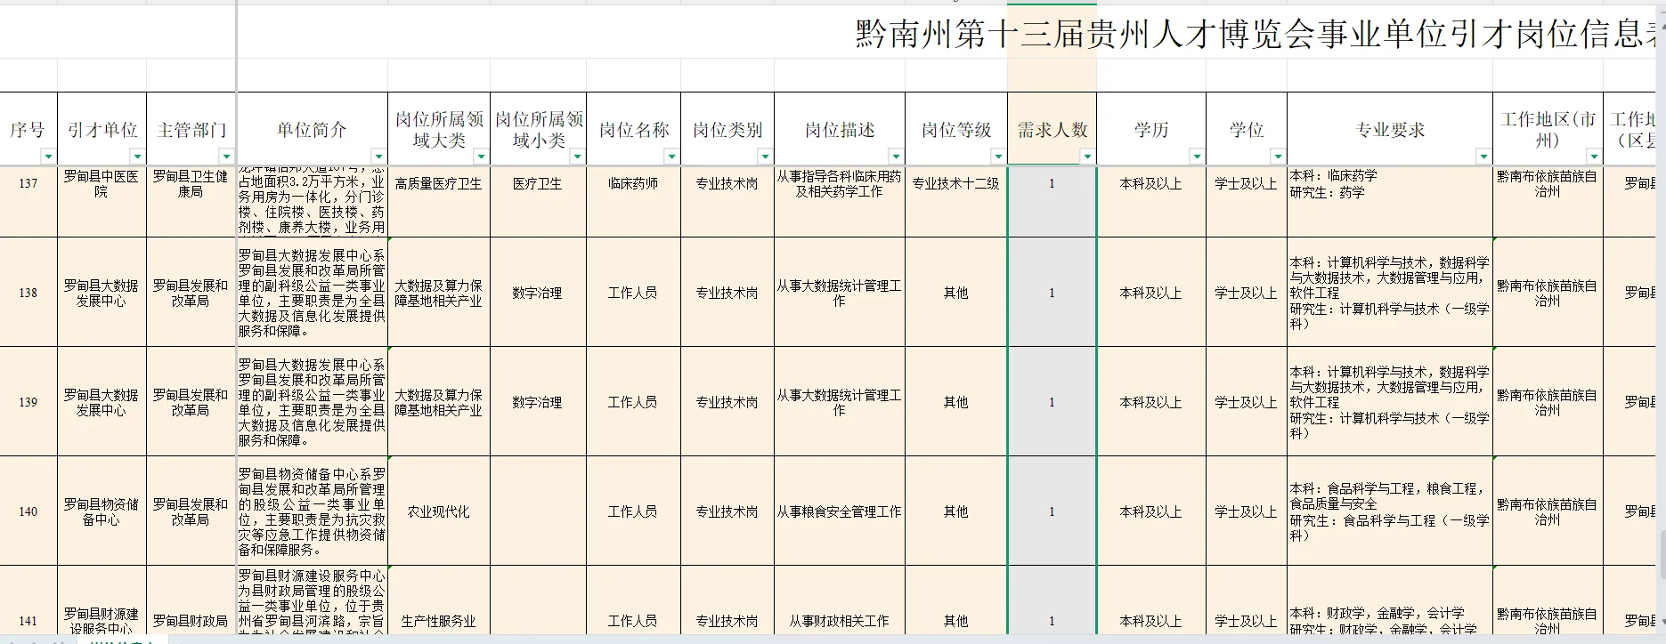This screenshot has height=644, width=1666.
Task: Open the 引才单位 column filter dropdown
Action: [137, 157]
